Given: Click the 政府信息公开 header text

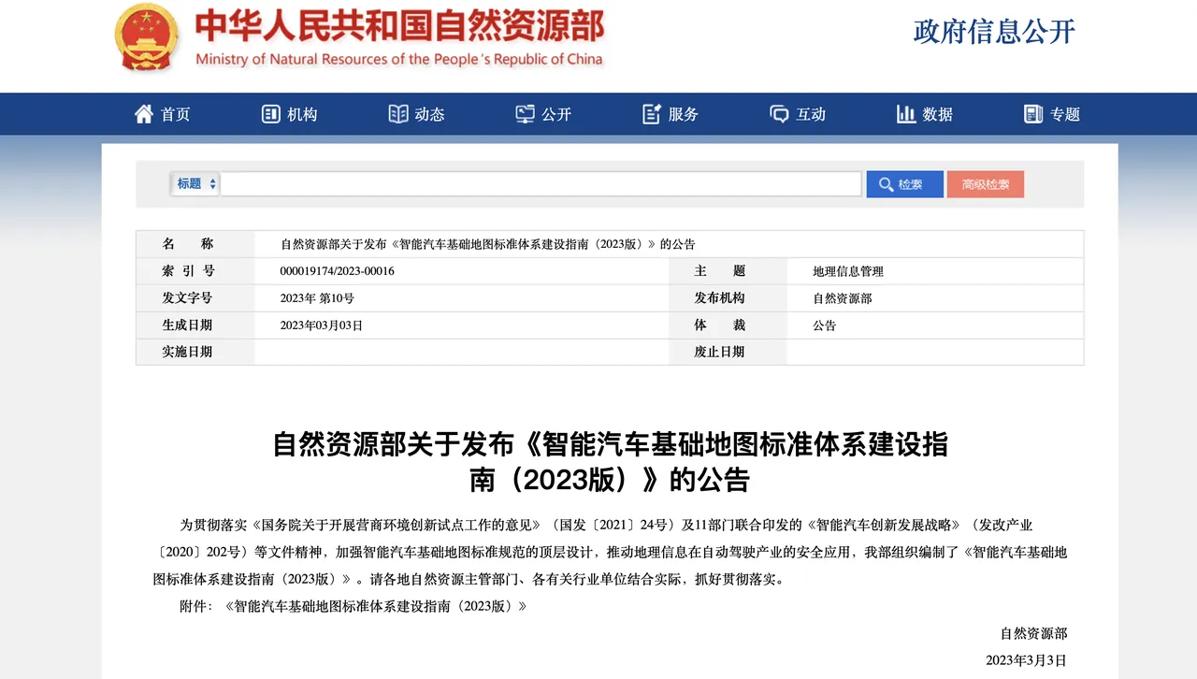Looking at the screenshot, I should (994, 31).
